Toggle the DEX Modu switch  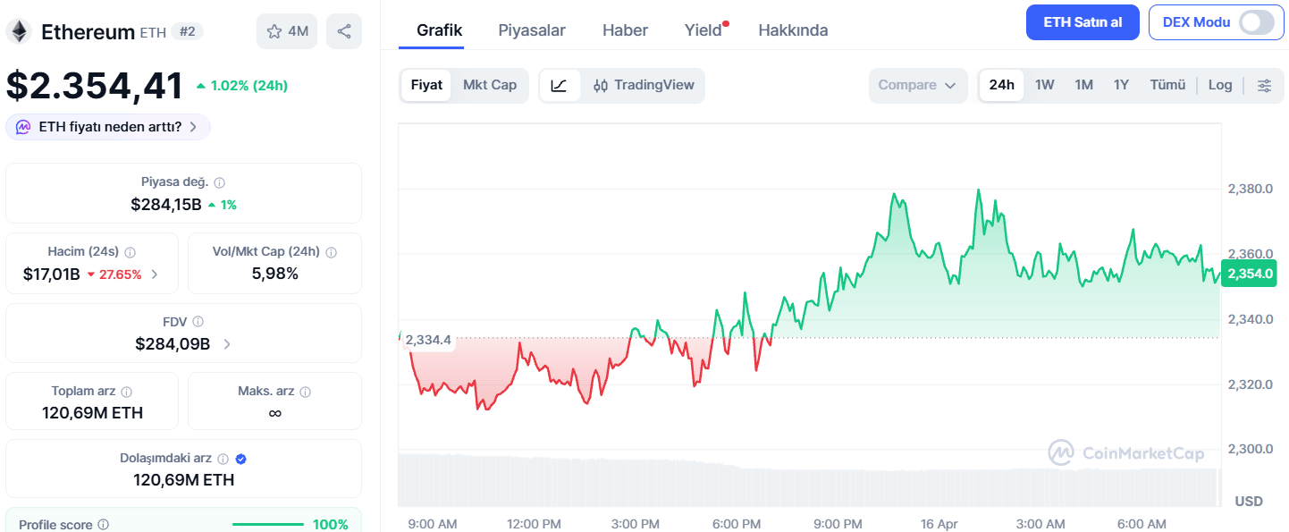coord(1256,22)
